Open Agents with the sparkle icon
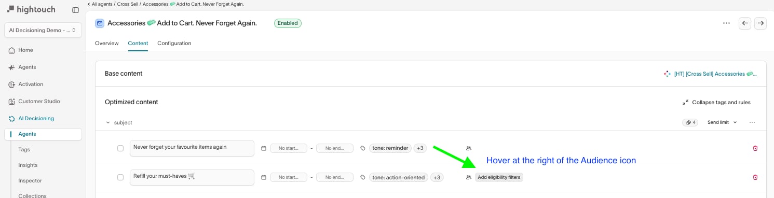This screenshot has width=774, height=198. click(27, 67)
